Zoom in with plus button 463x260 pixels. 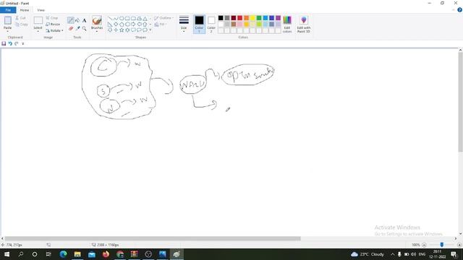tap(459, 245)
